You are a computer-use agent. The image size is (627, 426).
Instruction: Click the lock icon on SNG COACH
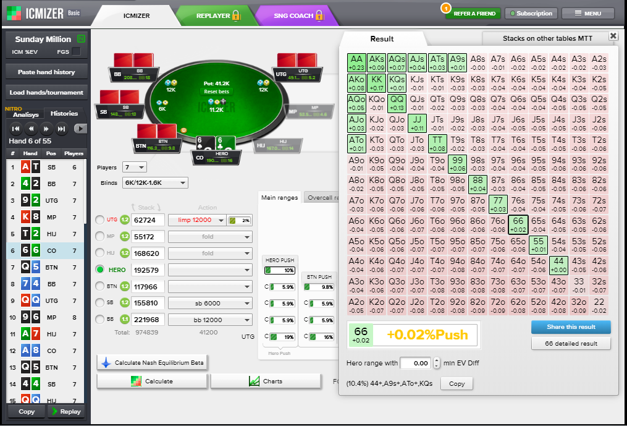(319, 15)
